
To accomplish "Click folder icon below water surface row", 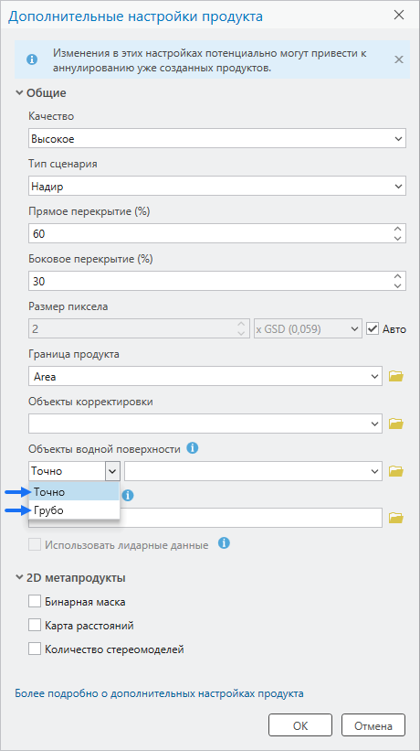I will tap(396, 518).
